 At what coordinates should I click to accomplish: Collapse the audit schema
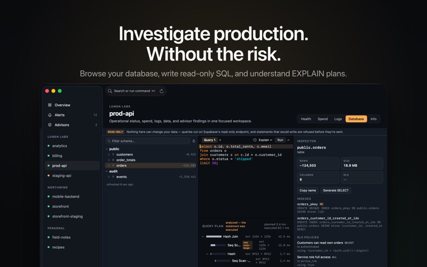click(x=106, y=171)
